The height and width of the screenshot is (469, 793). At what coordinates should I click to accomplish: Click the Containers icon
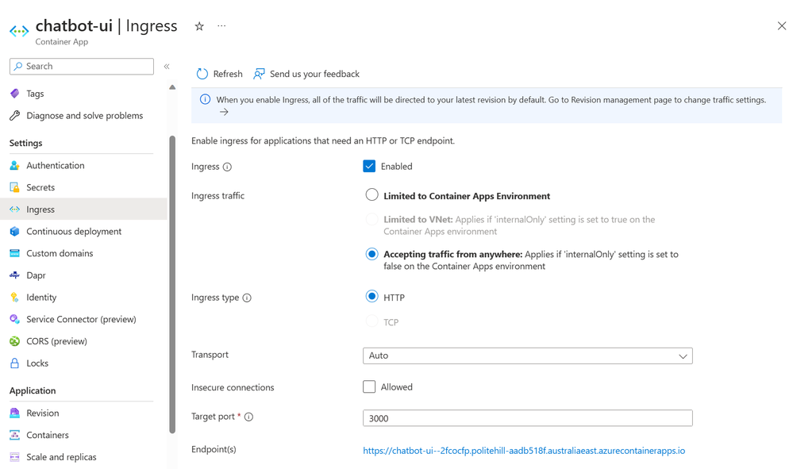pyautogui.click(x=14, y=435)
